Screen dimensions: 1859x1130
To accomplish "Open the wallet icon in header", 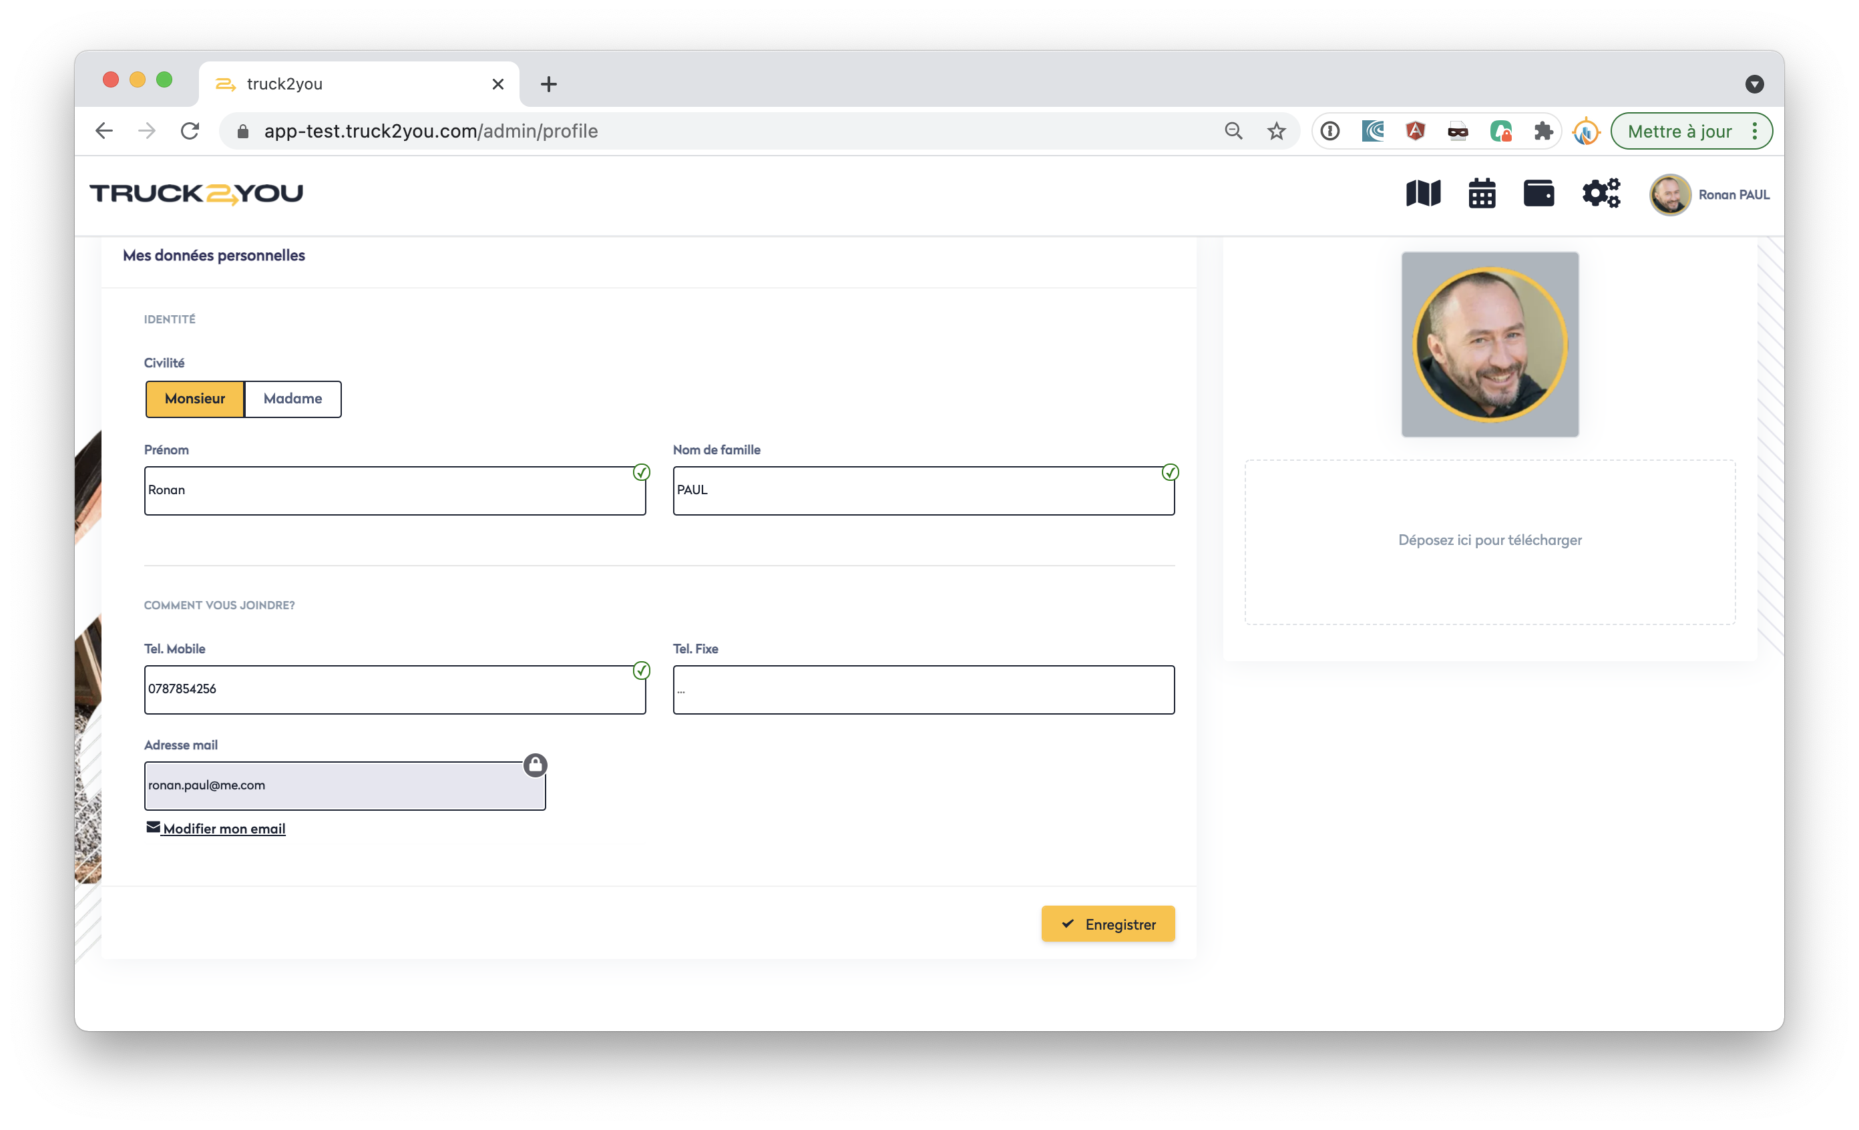I will click(x=1538, y=193).
